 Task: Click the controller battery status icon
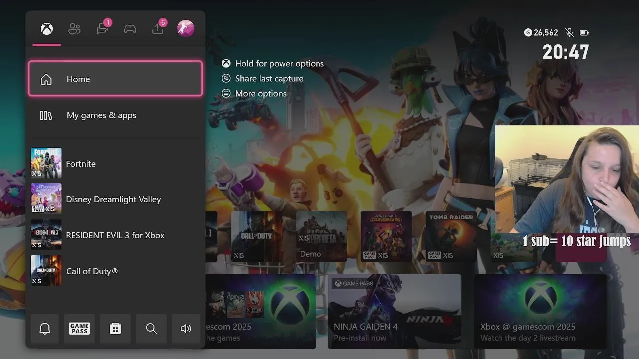coord(584,33)
